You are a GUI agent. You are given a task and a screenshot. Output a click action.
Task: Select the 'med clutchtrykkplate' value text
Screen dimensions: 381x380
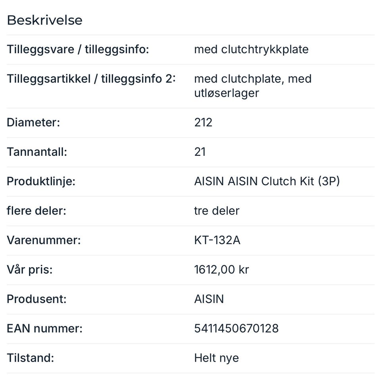pyautogui.click(x=251, y=50)
